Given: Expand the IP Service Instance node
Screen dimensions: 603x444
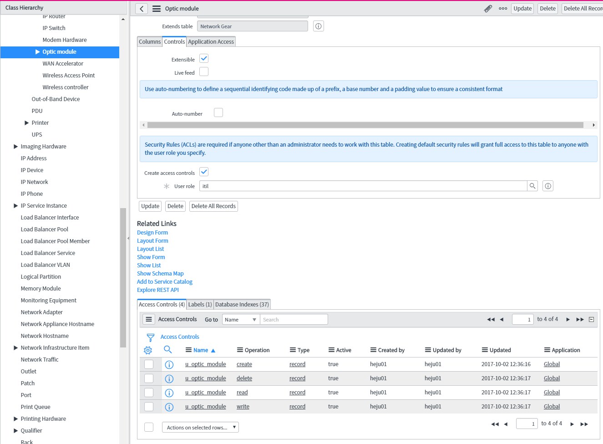Looking at the screenshot, I should pos(16,206).
